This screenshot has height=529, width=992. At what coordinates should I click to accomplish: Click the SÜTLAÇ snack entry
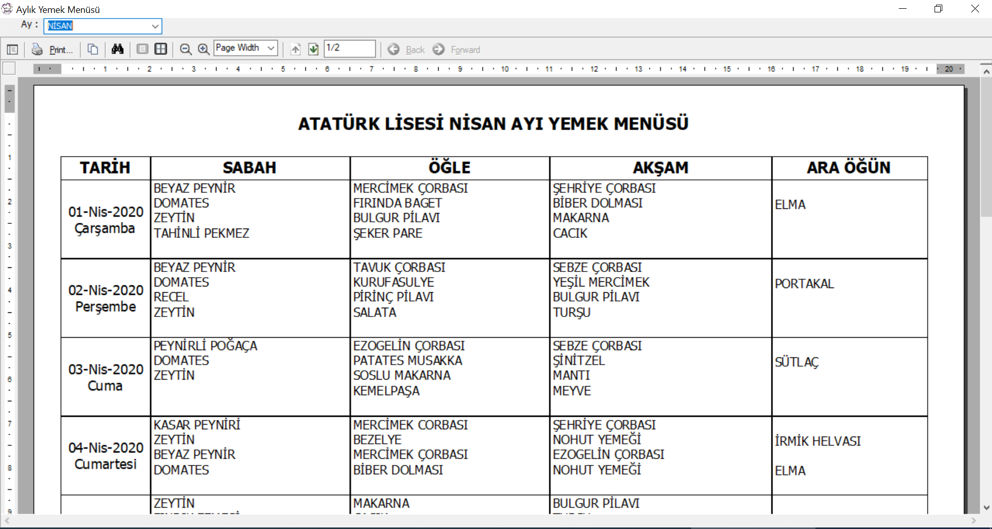797,362
